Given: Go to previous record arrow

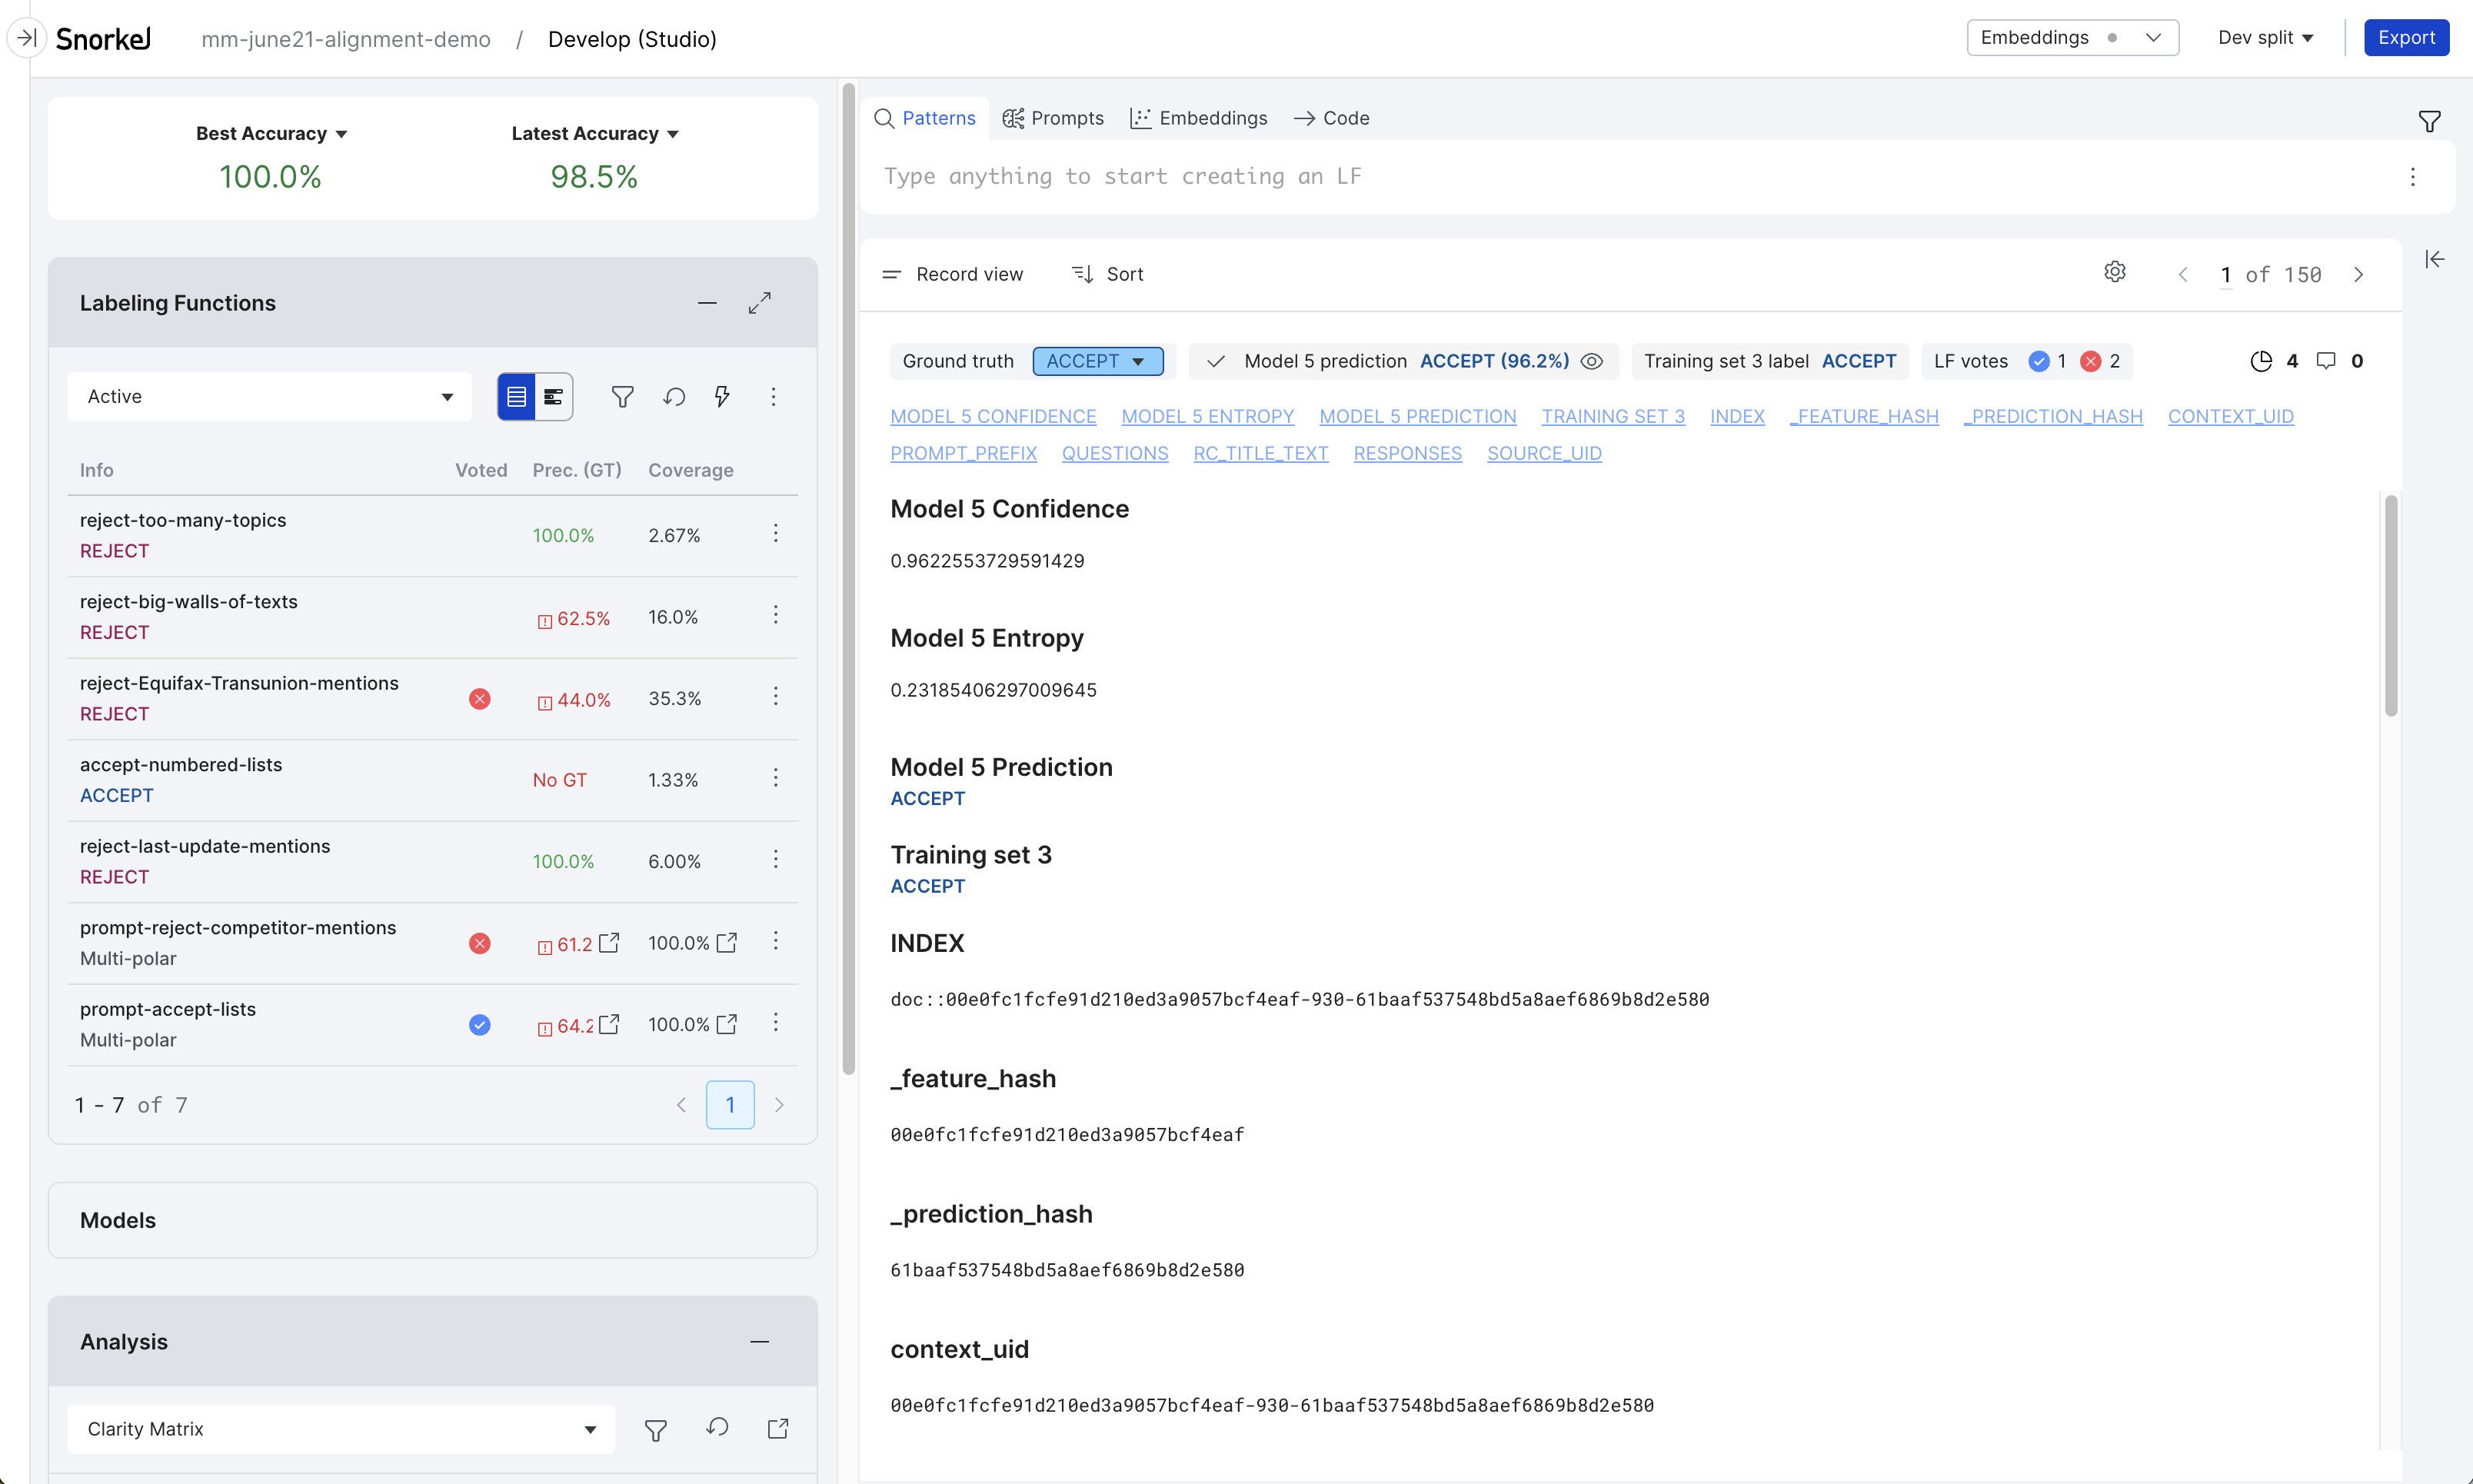Looking at the screenshot, I should pos(2183,275).
